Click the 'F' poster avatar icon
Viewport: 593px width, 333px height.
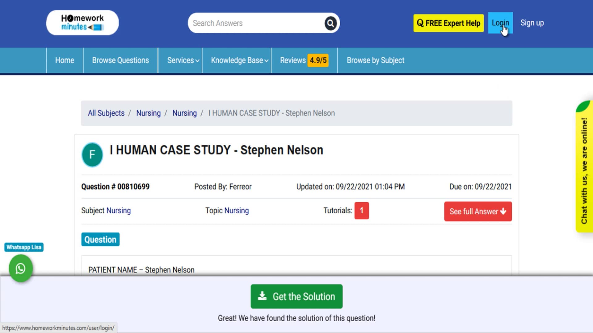pyautogui.click(x=92, y=154)
